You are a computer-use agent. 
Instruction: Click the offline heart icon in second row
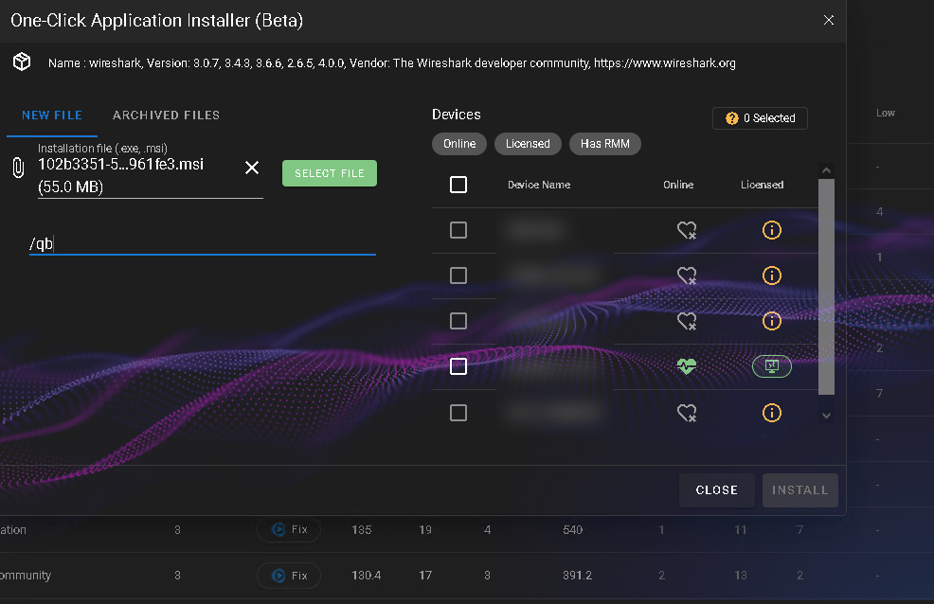point(687,275)
